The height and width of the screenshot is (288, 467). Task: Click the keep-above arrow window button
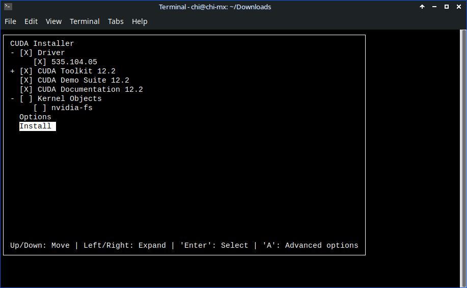[x=422, y=7]
